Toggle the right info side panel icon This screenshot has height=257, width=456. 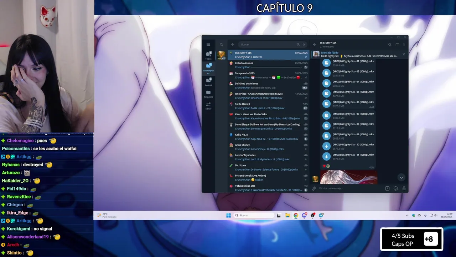point(397,45)
